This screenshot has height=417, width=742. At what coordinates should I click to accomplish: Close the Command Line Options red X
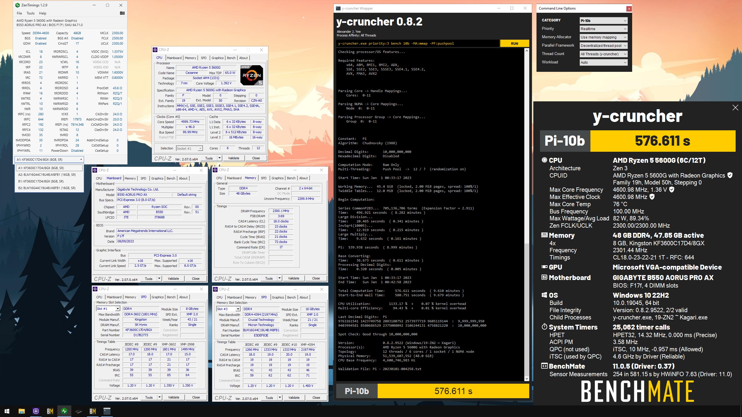coord(629,9)
